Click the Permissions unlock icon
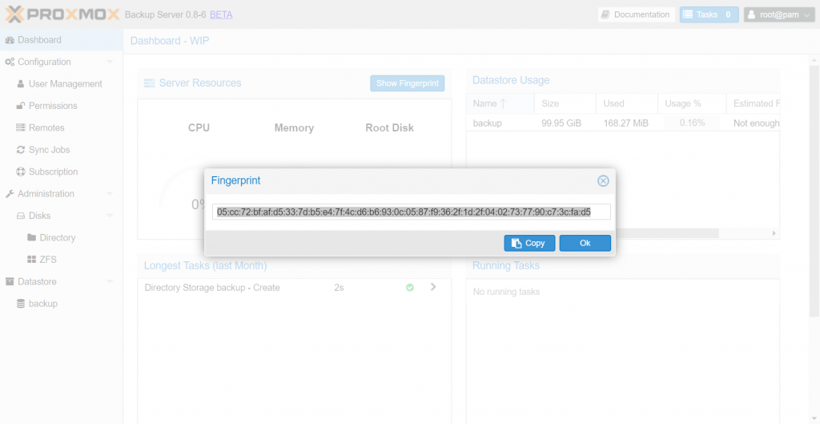This screenshot has height=424, width=820. (21, 106)
